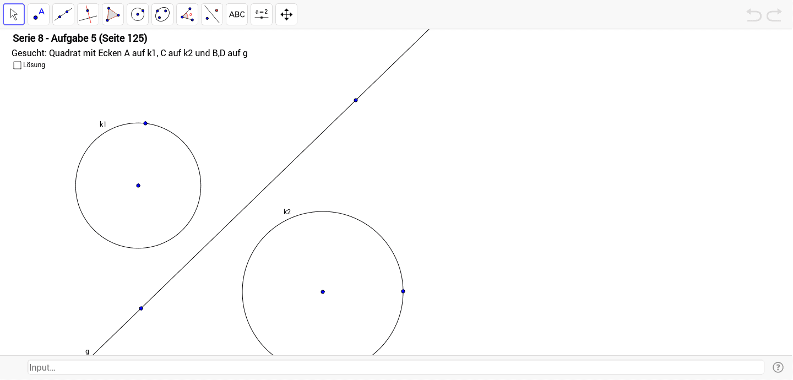Viewport: 793px width, 380px height.
Task: Click the point on right edge of k2
Action: 403,291
